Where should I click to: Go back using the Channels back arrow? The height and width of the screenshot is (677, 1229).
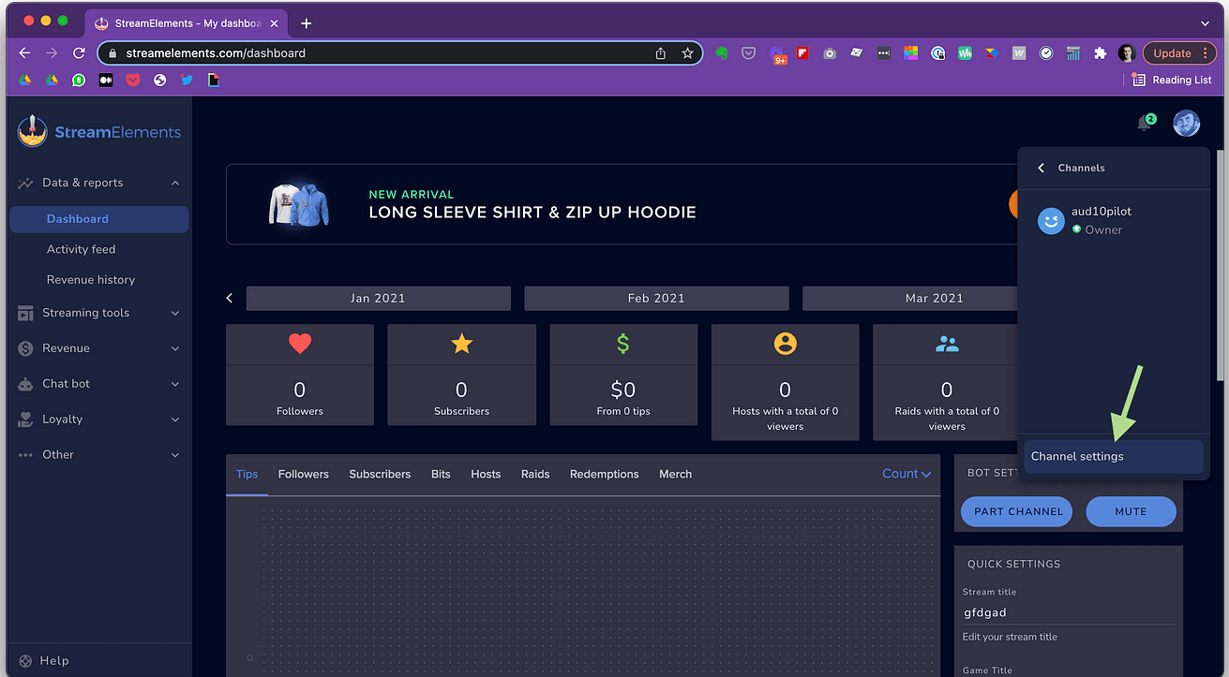click(1041, 168)
